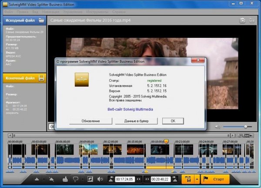Click the end time field 00:20:48;22
The height and width of the screenshot is (188, 261).
coord(161,179)
